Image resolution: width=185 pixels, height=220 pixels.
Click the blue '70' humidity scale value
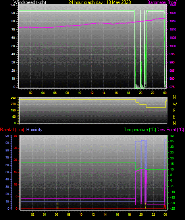coord(7,157)
